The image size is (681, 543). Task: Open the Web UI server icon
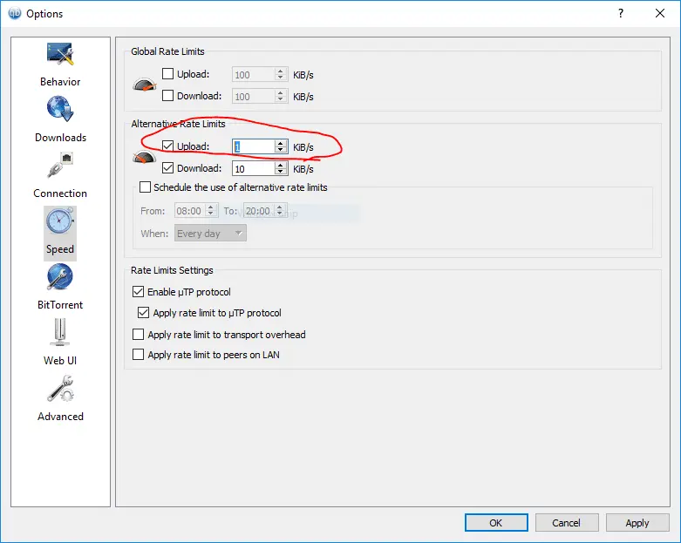coord(60,332)
